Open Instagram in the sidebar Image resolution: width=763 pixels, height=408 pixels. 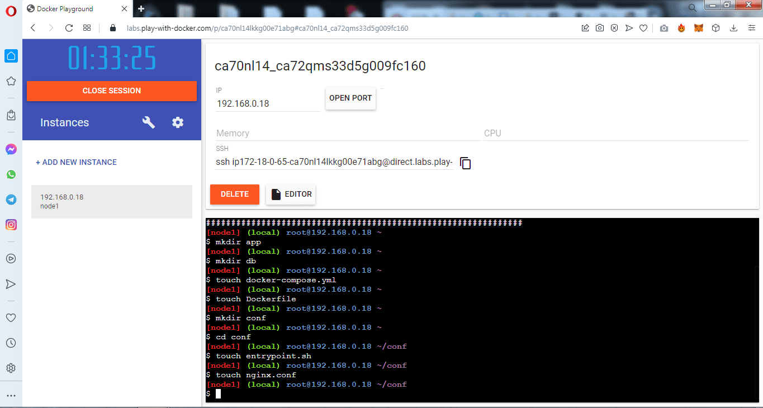[11, 225]
